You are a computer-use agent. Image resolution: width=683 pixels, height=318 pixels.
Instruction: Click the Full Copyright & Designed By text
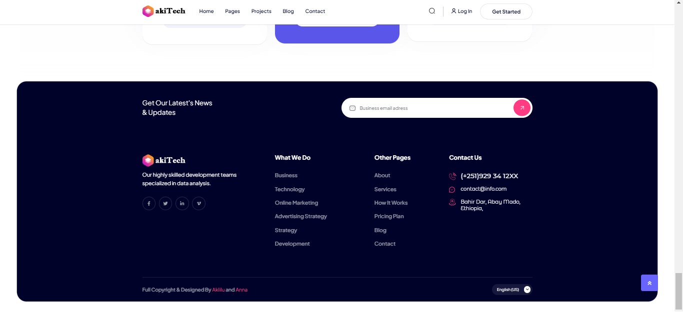click(176, 290)
